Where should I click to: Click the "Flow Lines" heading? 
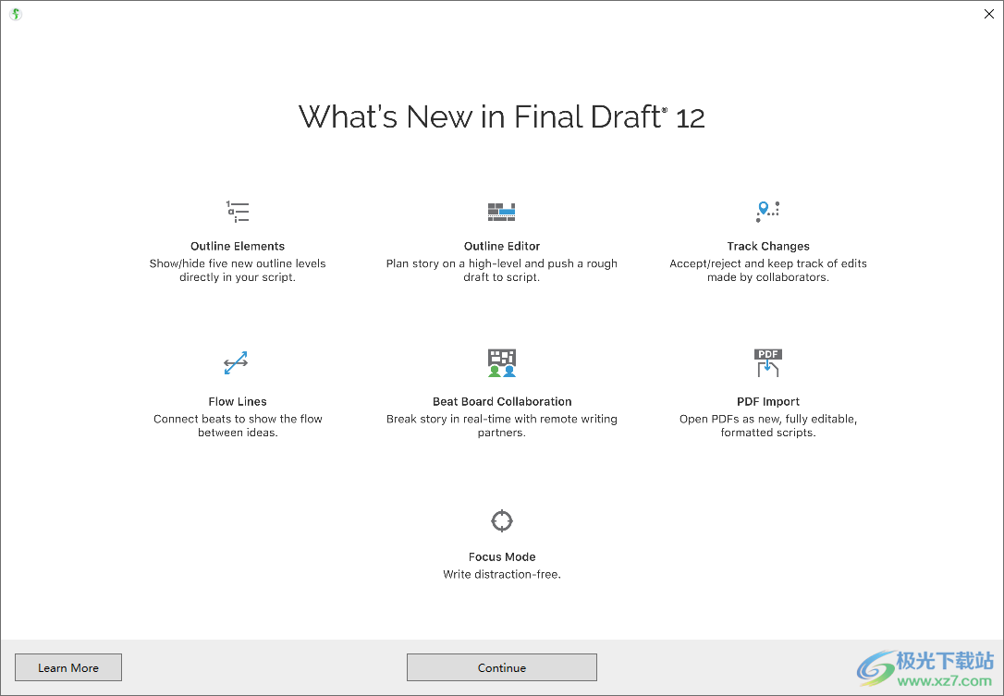[x=238, y=401]
